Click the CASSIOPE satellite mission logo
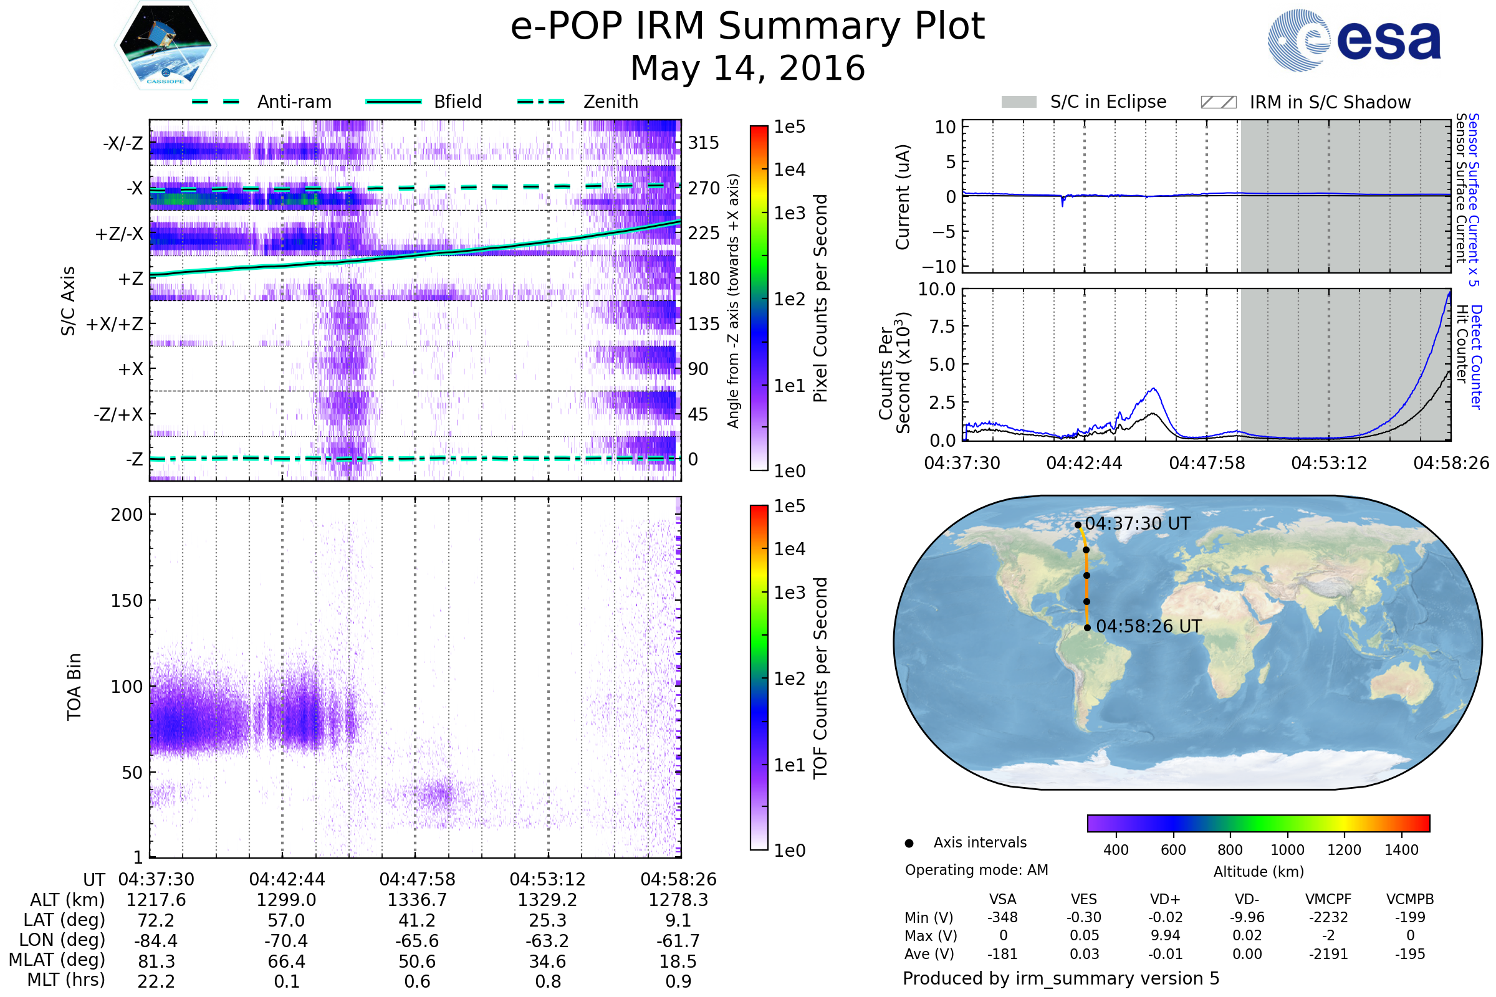This screenshot has height=997, width=1496. click(x=165, y=45)
